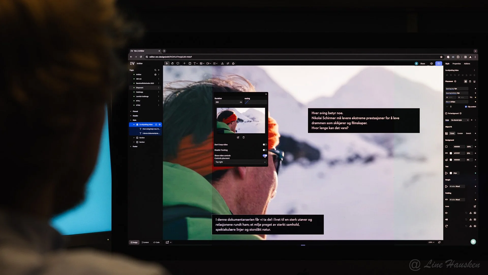The image size is (488, 275).
Task: Check the Fix background checkbox
Action: click(446, 113)
